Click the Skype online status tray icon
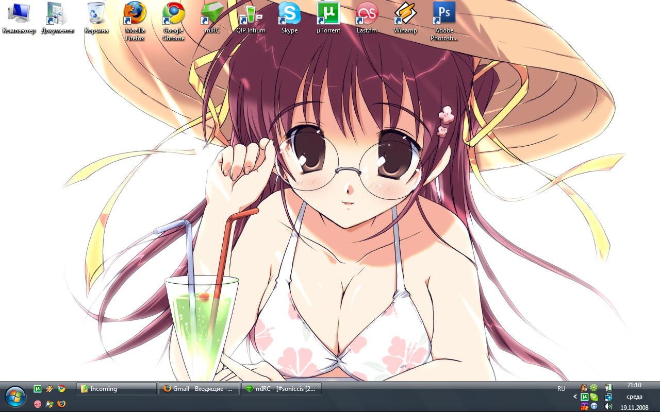Image resolution: width=660 pixels, height=412 pixels. pyautogui.click(x=594, y=397)
